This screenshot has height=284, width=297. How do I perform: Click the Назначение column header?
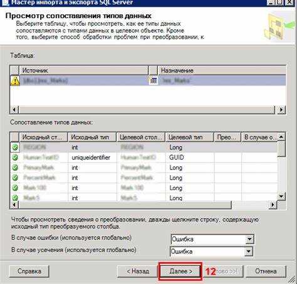(222, 71)
